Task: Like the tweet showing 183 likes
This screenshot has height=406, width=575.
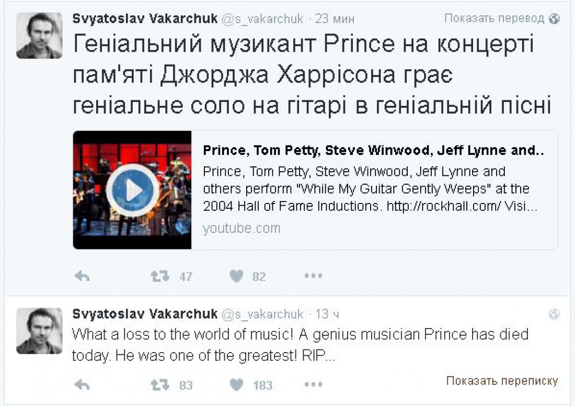Action: (236, 385)
